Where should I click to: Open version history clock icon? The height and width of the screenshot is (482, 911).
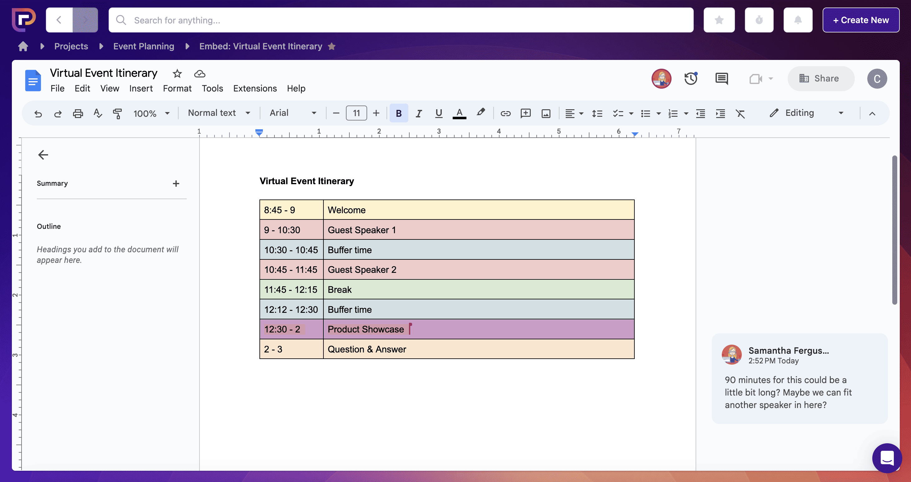click(x=690, y=78)
